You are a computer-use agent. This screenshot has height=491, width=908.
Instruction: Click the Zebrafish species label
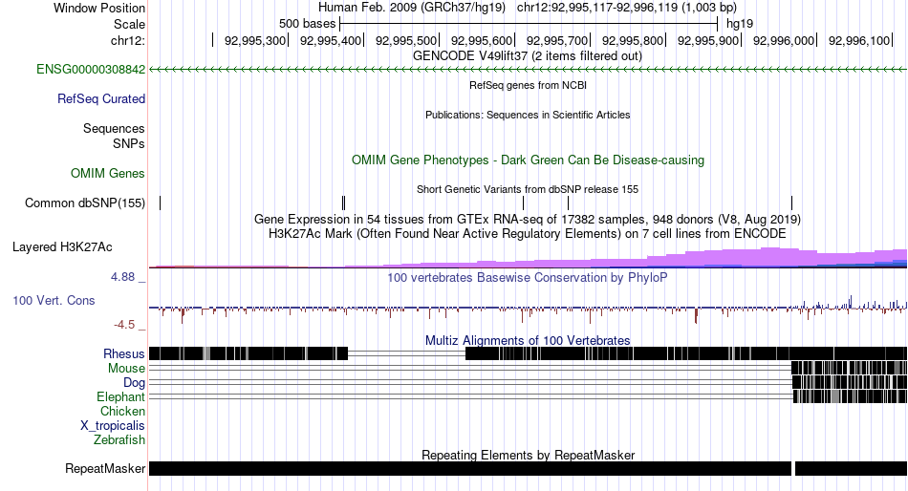[119, 440]
